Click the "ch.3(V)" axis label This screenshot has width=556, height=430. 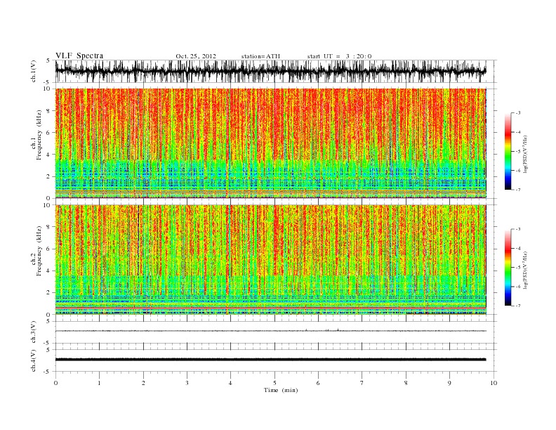(34, 334)
